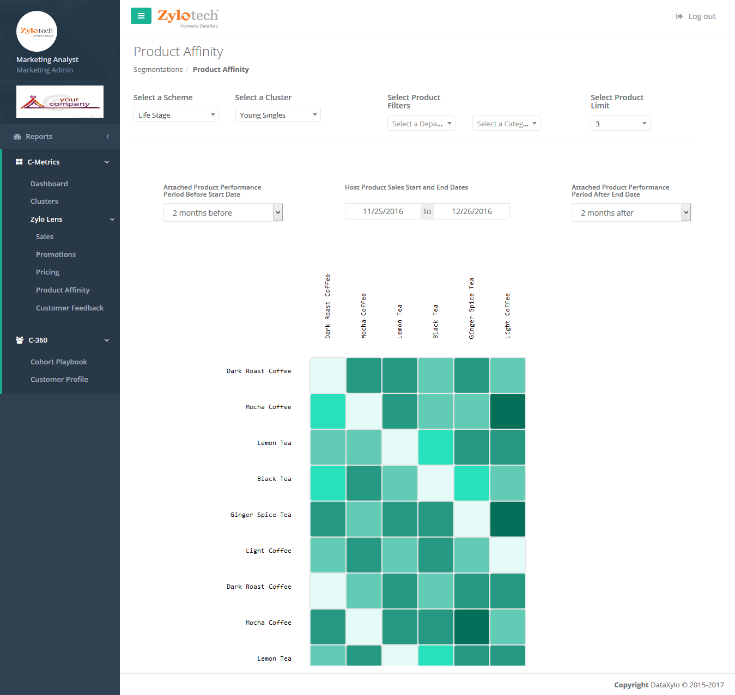
Task: Open the your company logo image
Action: tap(60, 102)
